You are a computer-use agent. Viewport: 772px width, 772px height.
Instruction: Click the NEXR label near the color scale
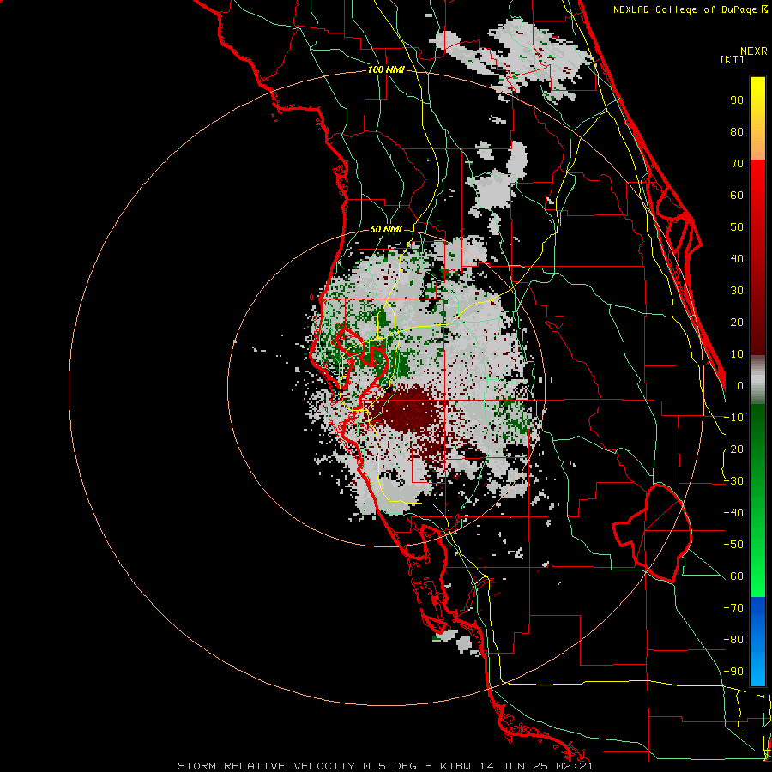754,51
